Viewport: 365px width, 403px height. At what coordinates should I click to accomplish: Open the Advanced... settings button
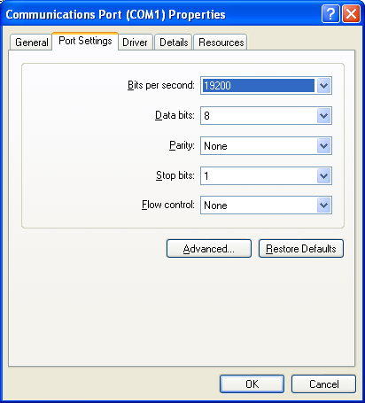pos(209,249)
